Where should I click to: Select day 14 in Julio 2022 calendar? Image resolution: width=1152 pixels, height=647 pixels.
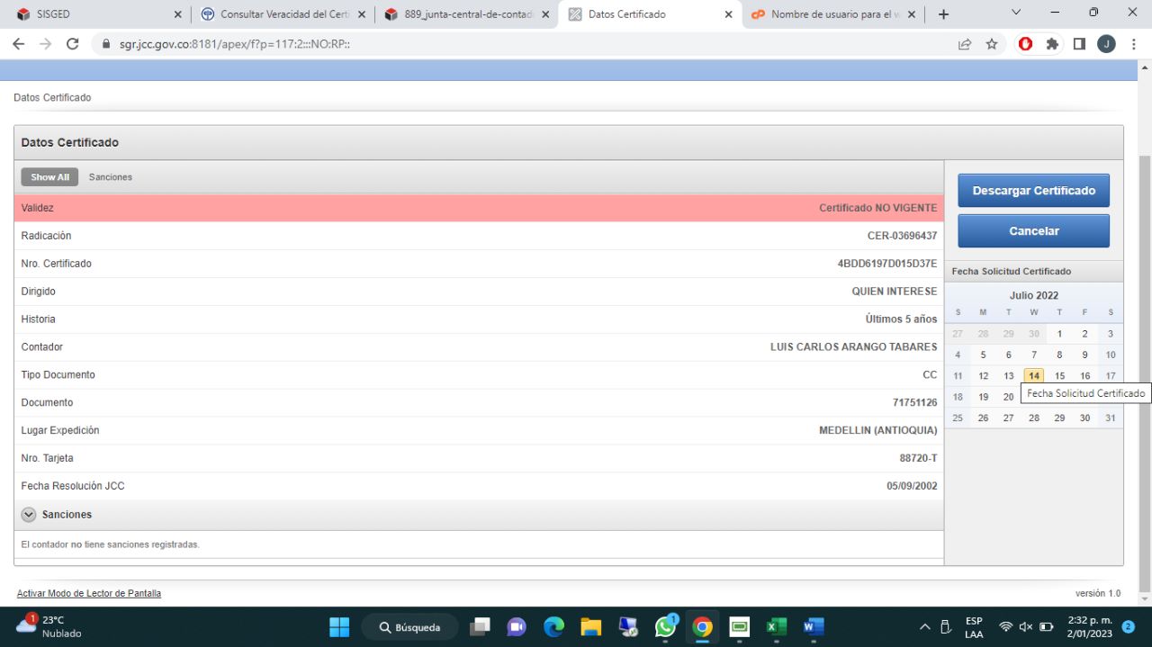pyautogui.click(x=1034, y=376)
